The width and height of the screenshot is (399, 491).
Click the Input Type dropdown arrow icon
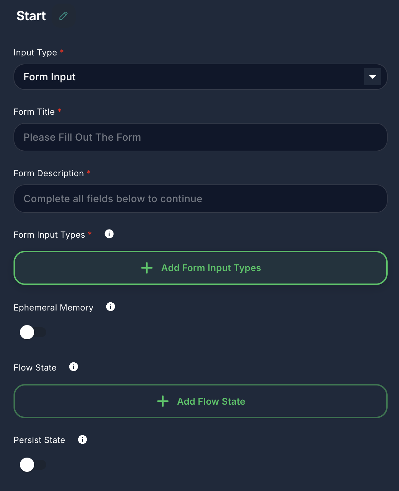pos(373,77)
